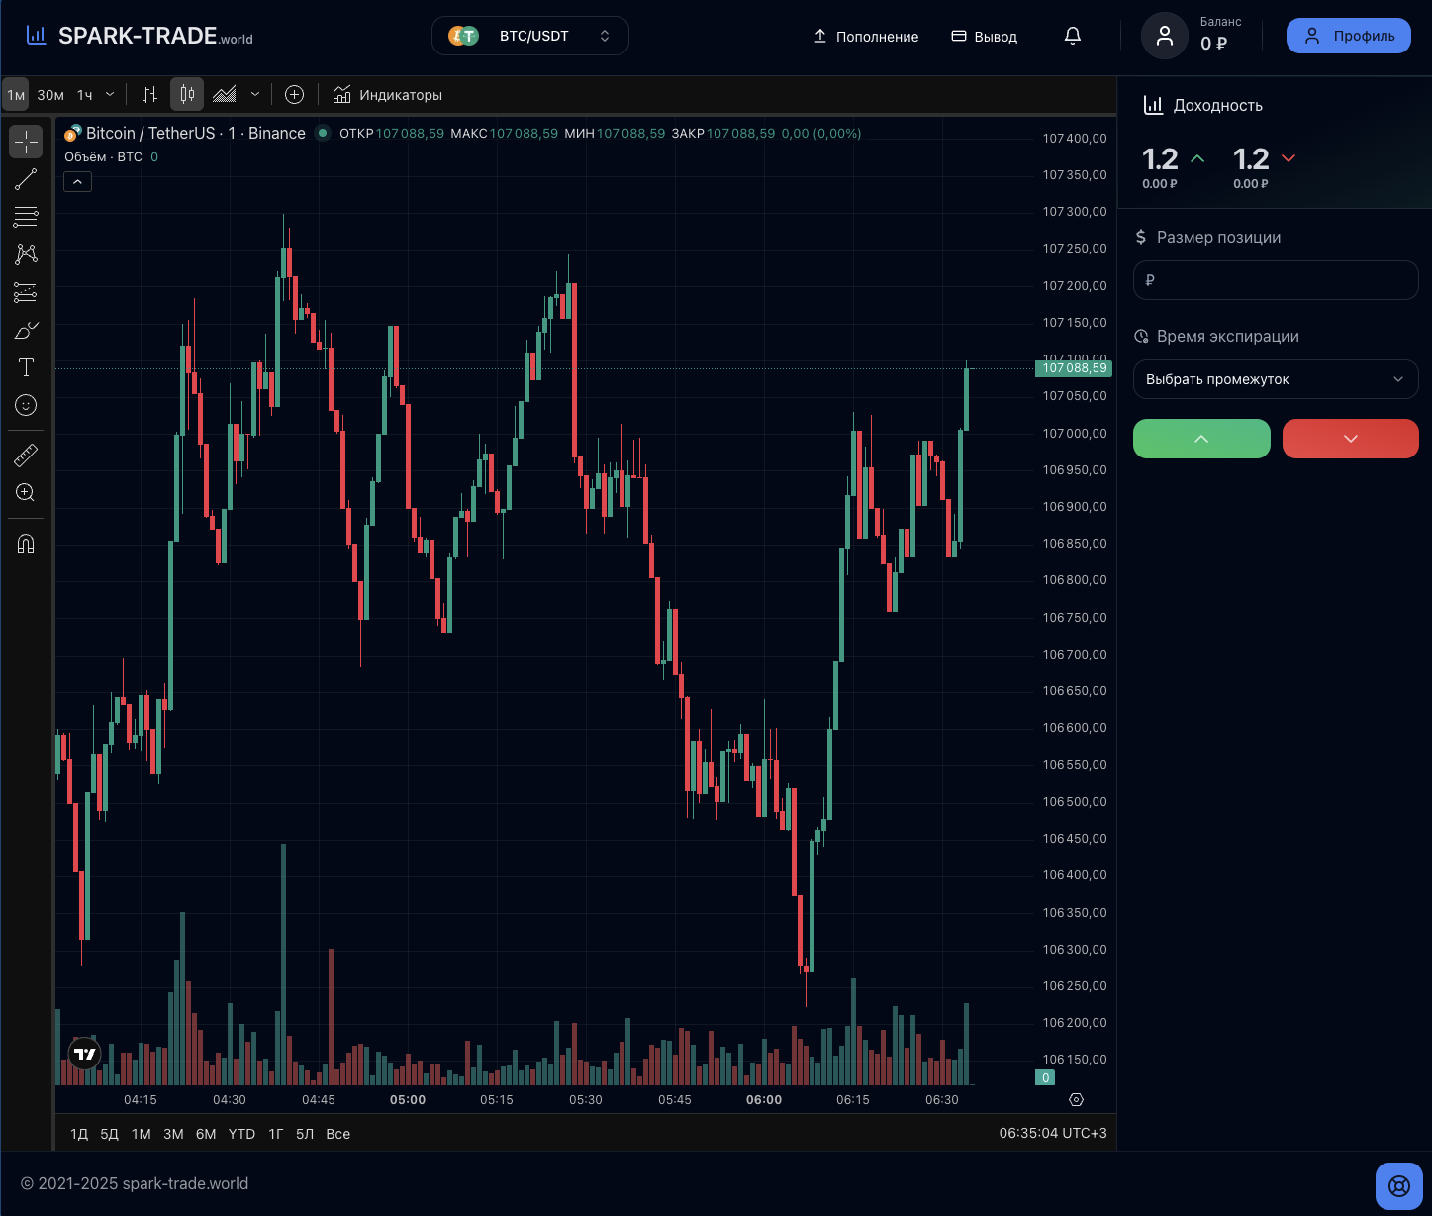Open the chart style dropdown arrow

click(x=255, y=94)
